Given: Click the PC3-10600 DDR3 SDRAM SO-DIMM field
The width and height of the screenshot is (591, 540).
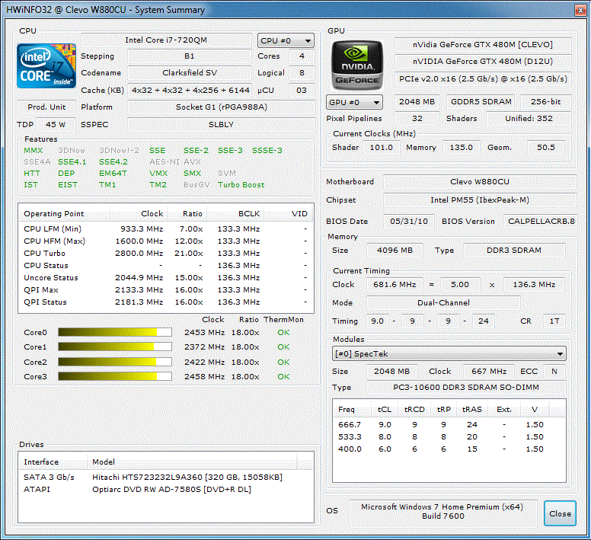Looking at the screenshot, I should pyautogui.click(x=466, y=388).
